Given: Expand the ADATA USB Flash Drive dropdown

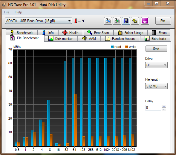Looking at the screenshot, I should [39, 21].
